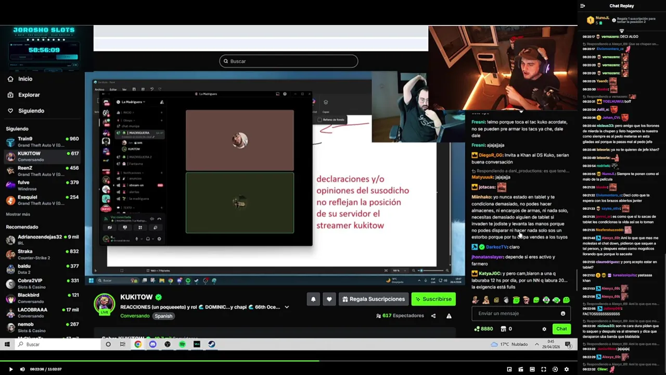Screen dimensions: 666x375
Task: Open Windows Start menu
Action: 7,344
